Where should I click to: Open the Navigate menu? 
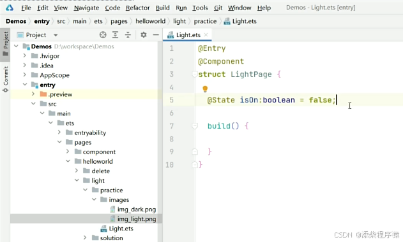[86, 8]
